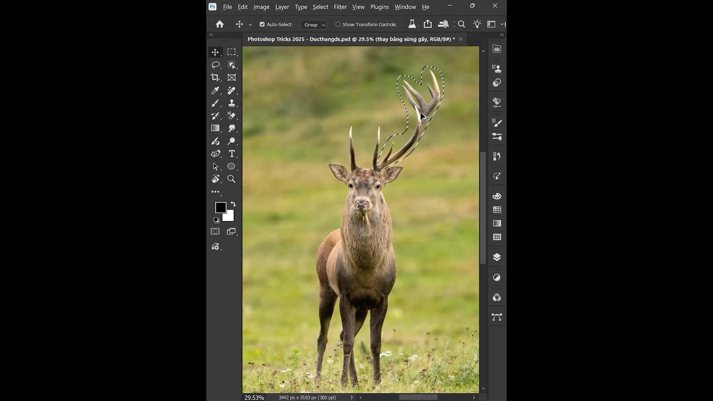Select the Move tool in the toolbox

pyautogui.click(x=215, y=52)
